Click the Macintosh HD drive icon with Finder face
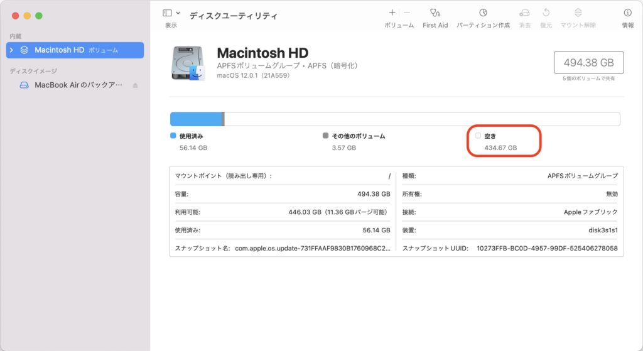 coord(188,63)
